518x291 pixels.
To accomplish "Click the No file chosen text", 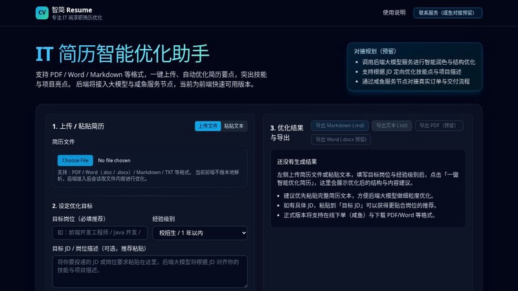I will [114, 160].
